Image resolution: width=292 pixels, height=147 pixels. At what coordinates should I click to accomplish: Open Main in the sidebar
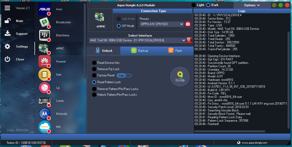(x=20, y=21)
